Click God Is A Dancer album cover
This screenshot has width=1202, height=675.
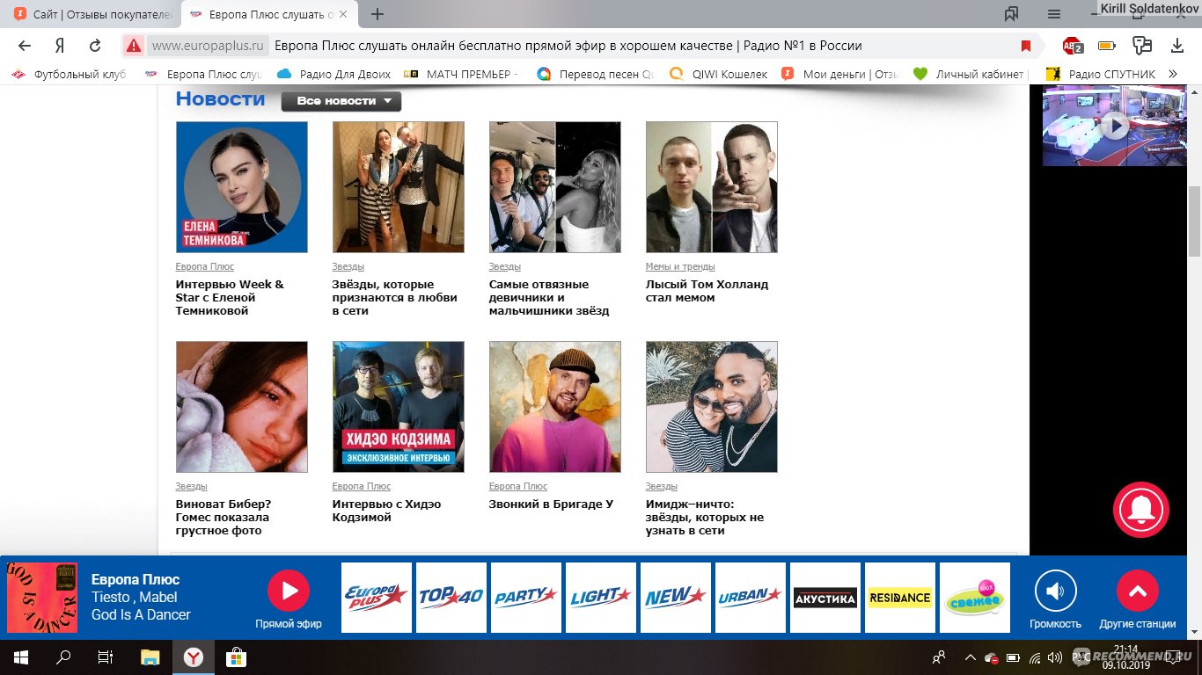[x=42, y=598]
